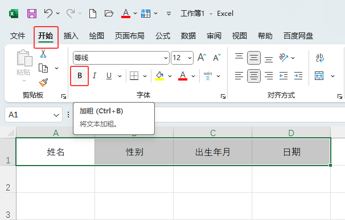The height and width of the screenshot is (220, 345).
Task: Click the wén phonetic guide icon
Action: tap(208, 76)
